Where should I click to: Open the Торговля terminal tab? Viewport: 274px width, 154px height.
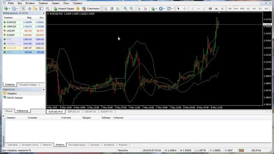12,145
